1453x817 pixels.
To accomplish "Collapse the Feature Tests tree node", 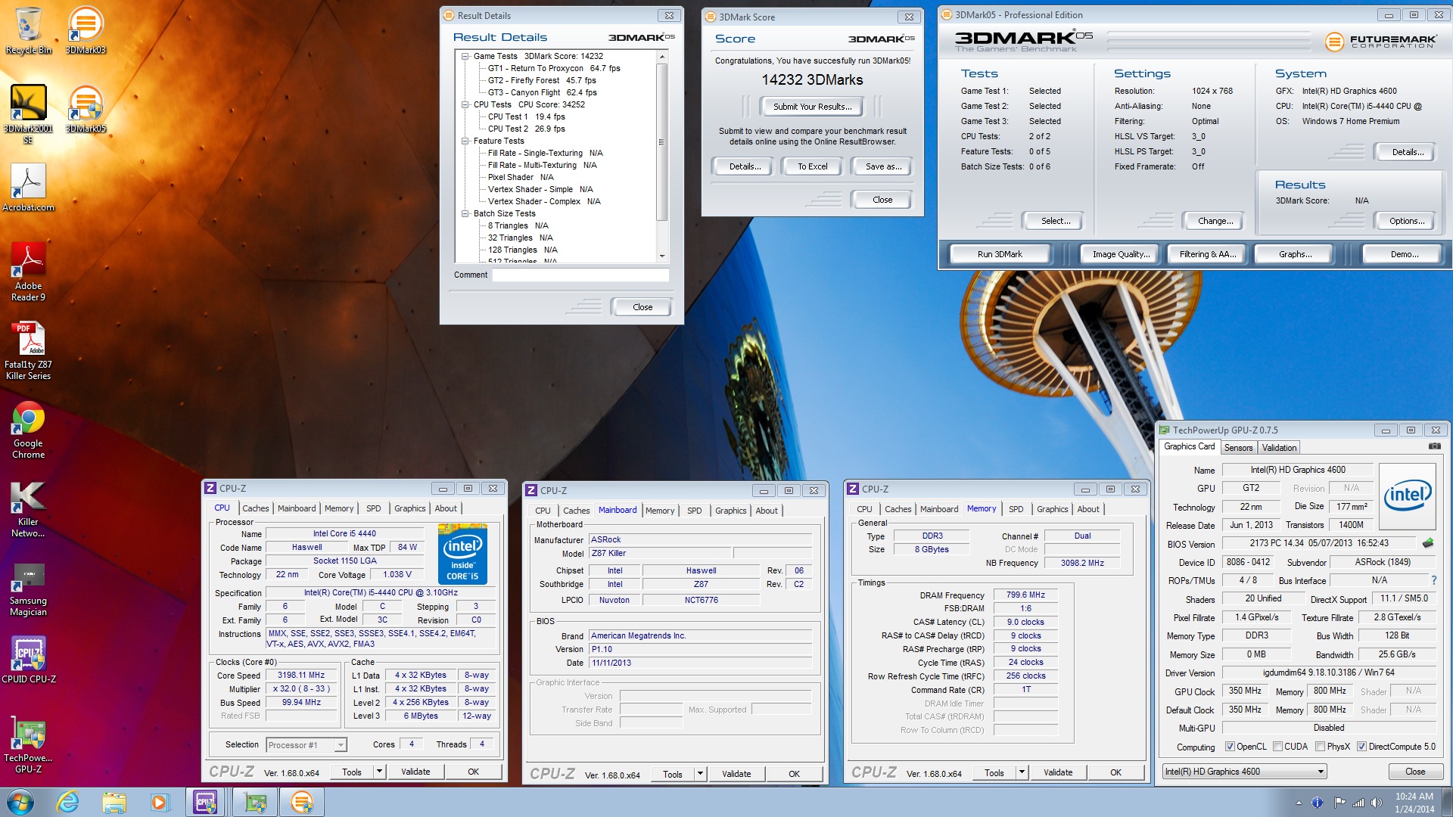I will (x=465, y=141).
